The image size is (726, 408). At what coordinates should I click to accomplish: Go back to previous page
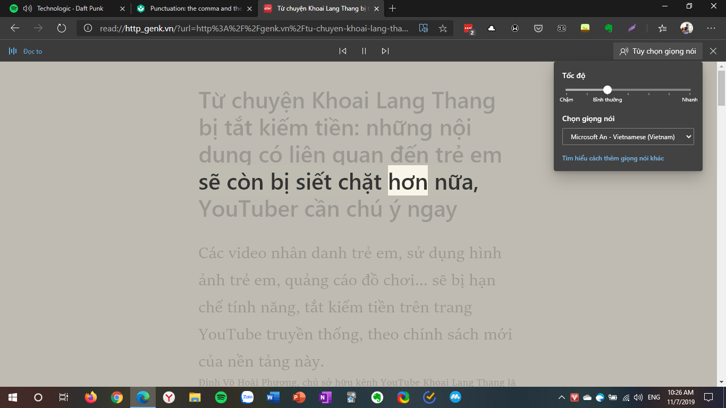click(x=15, y=28)
